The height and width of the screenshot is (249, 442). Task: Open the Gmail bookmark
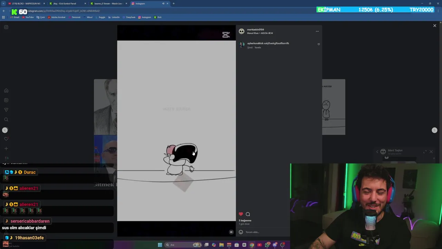pos(15,17)
